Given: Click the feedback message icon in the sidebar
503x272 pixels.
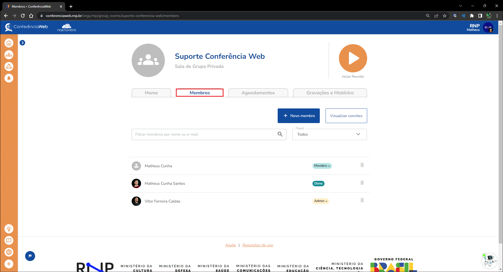Looking at the screenshot, I should [9, 240].
